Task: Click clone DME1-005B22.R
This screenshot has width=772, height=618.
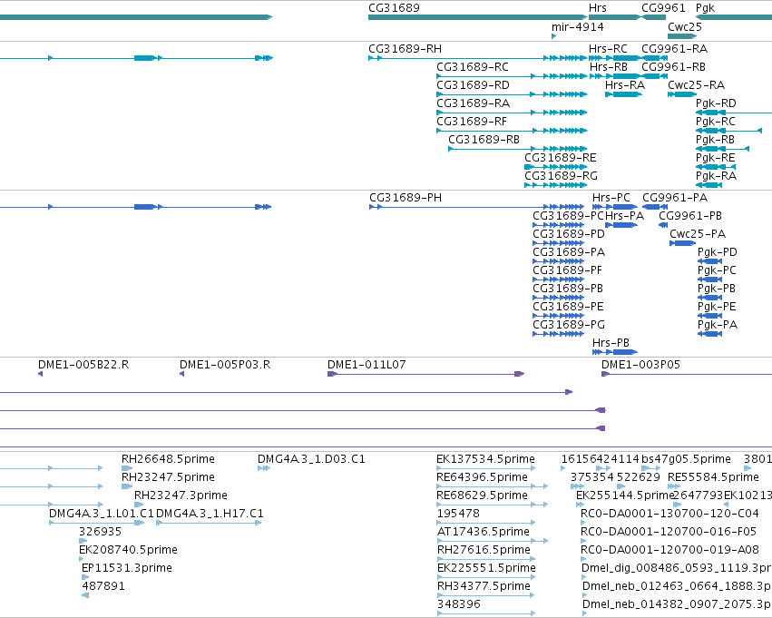Action: click(41, 374)
